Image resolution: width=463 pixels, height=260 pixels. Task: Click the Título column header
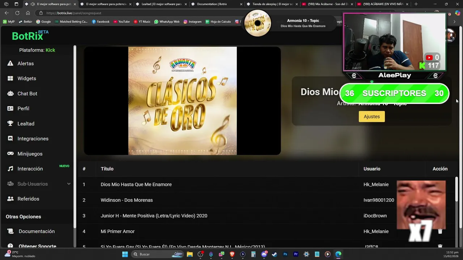pyautogui.click(x=107, y=169)
